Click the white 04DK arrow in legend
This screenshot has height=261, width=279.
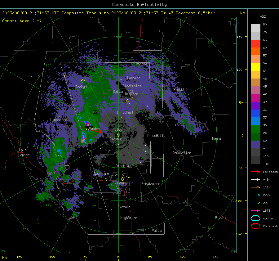(x=255, y=180)
